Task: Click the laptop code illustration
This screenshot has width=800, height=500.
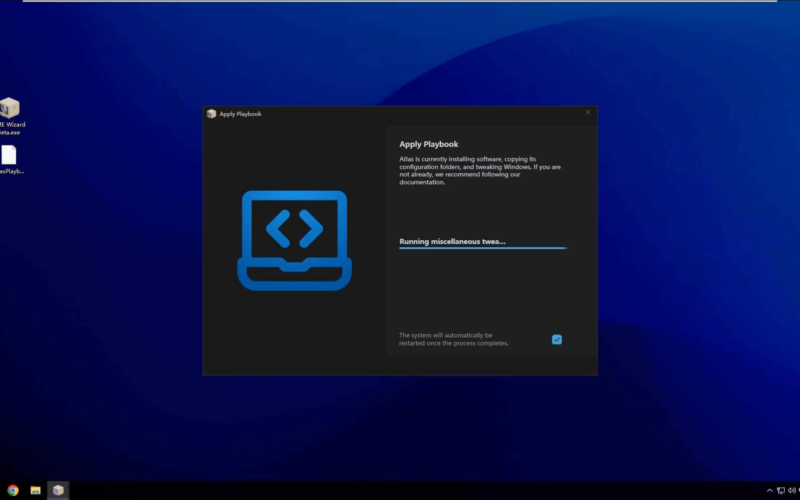Action: click(294, 240)
